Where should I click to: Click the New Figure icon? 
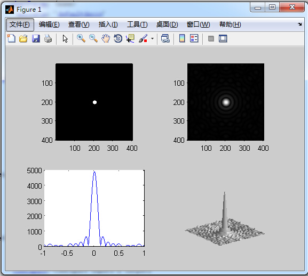point(11,38)
